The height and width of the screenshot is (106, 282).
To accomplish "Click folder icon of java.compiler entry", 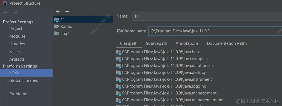I will (x=118, y=59).
